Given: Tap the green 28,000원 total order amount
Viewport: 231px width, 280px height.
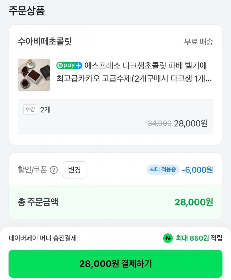Looking at the screenshot, I should click(x=194, y=202).
